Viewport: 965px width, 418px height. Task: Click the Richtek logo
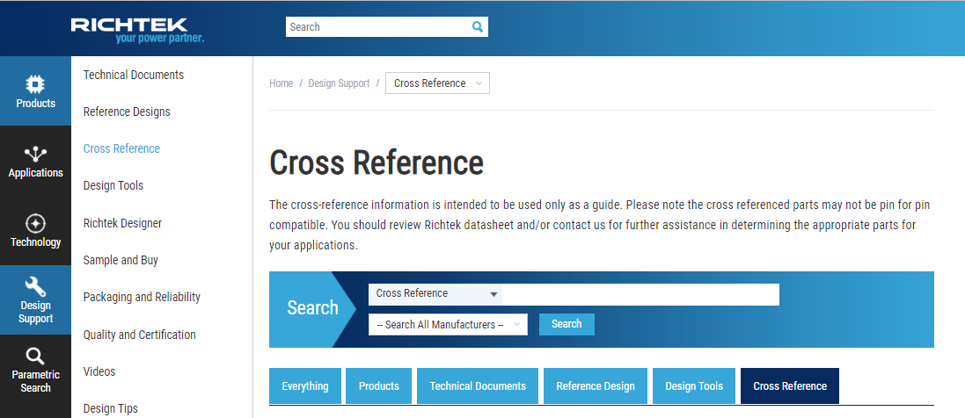pyautogui.click(x=137, y=30)
